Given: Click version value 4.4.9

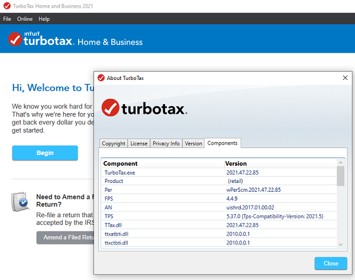Looking at the screenshot, I should tap(232, 199).
